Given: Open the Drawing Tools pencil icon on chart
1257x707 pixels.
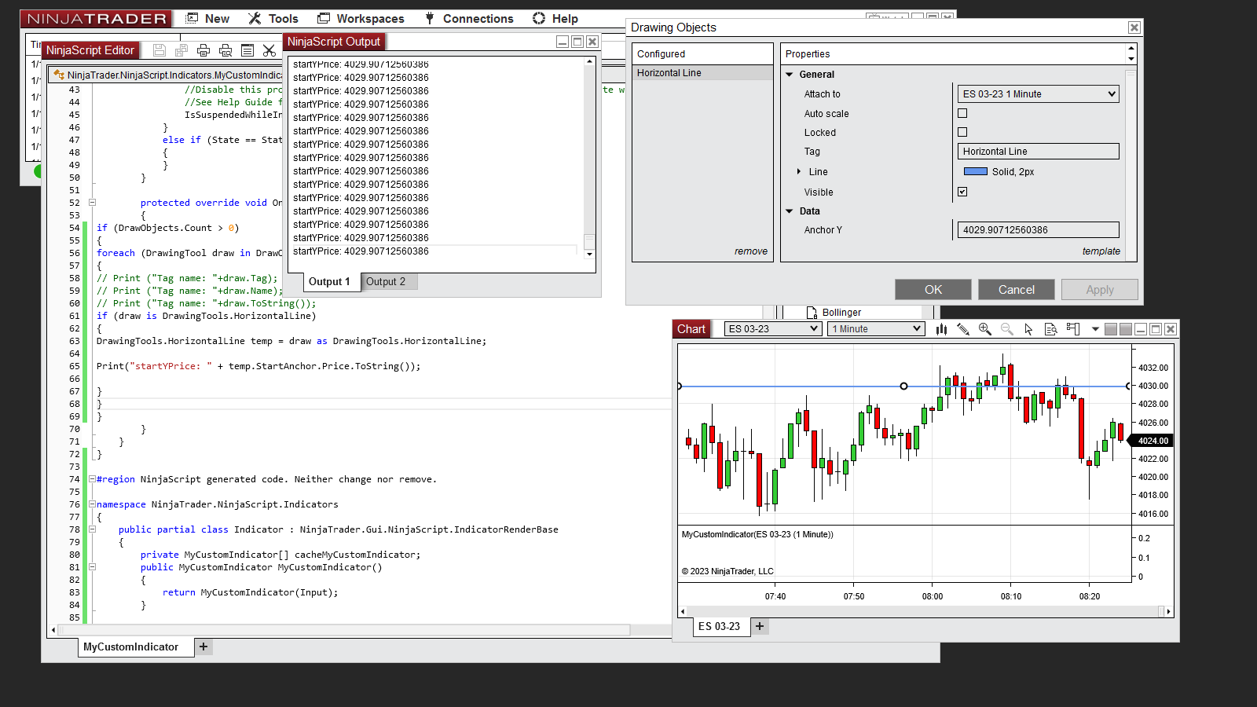Looking at the screenshot, I should (x=963, y=329).
